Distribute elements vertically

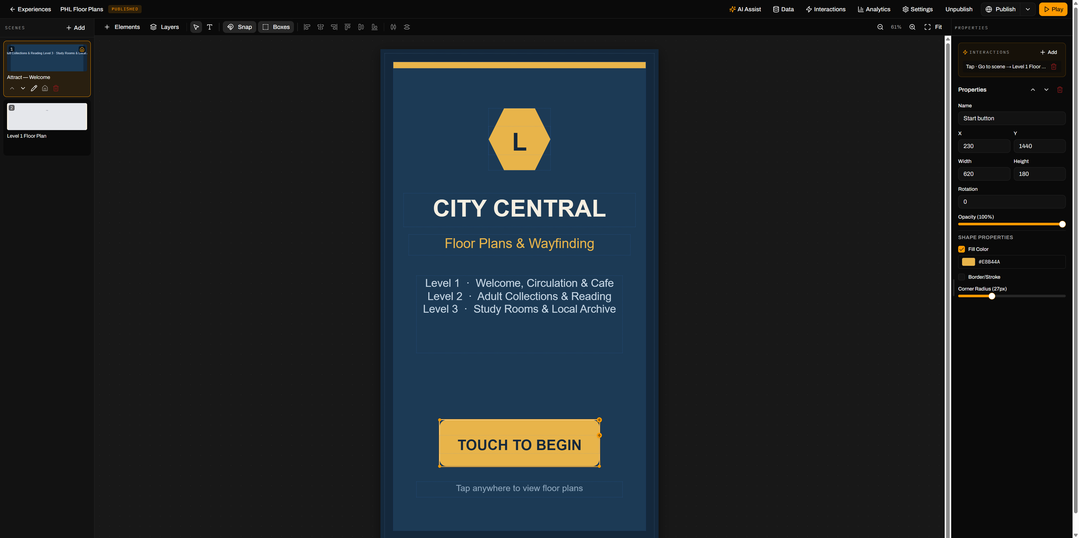pos(407,27)
